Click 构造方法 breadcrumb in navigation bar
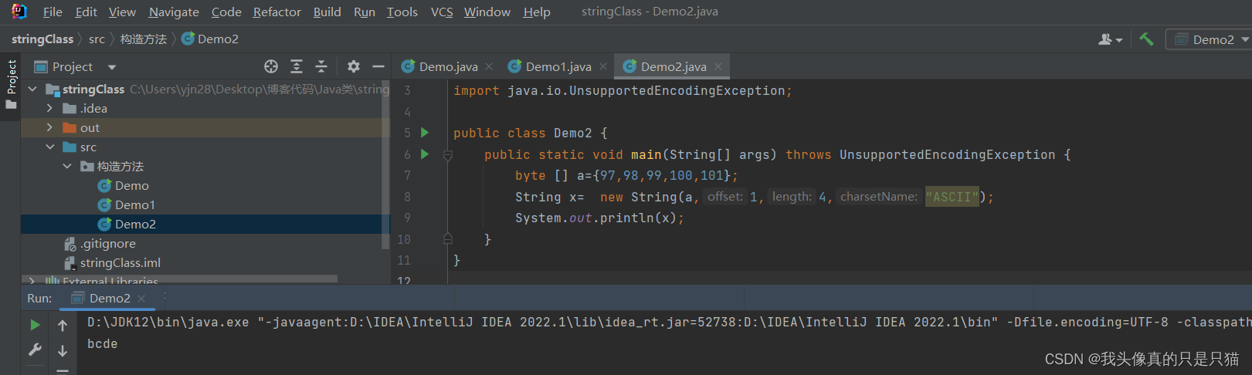The image size is (1252, 375). pos(144,39)
